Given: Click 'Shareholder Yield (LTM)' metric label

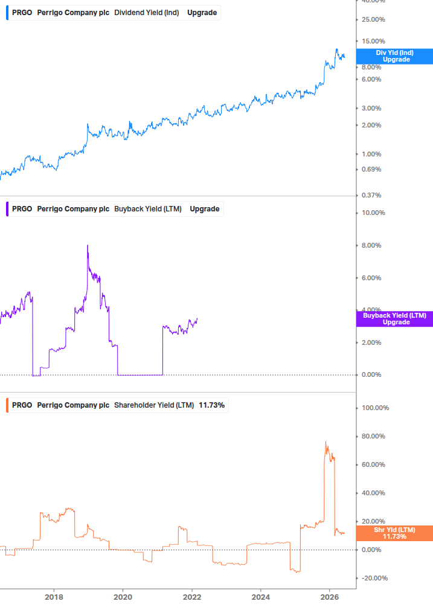Looking at the screenshot, I should pos(154,405).
